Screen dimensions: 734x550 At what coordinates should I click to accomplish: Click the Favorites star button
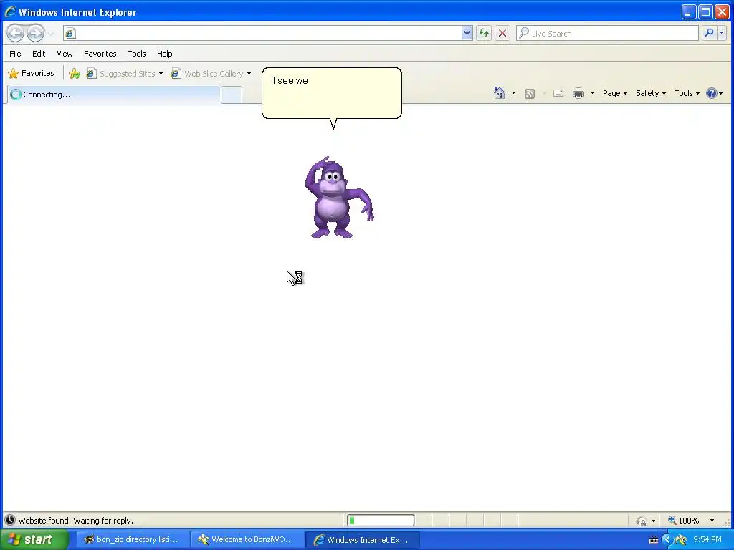coord(32,74)
